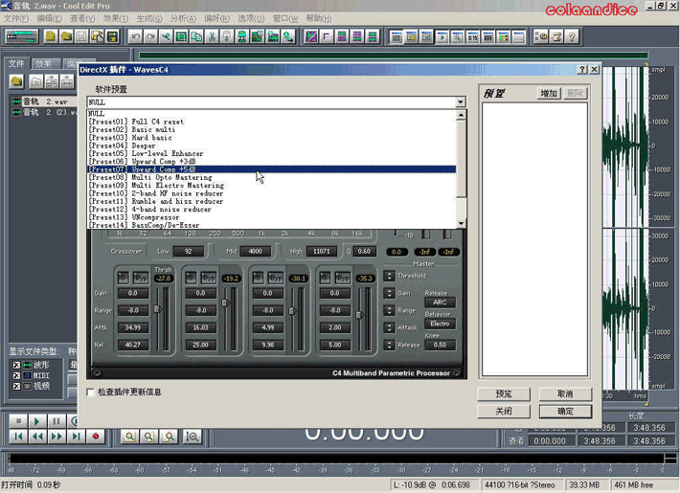Toggle the MIDI file type checkbox
This screenshot has height=493, width=680.
pos(16,375)
